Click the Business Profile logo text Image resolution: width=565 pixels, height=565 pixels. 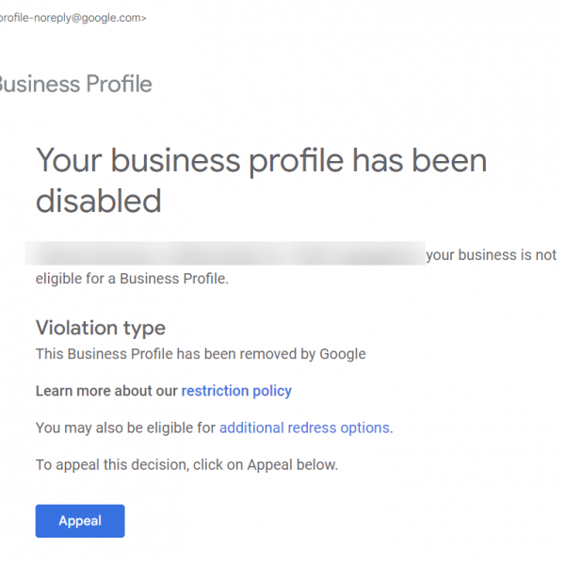click(73, 84)
